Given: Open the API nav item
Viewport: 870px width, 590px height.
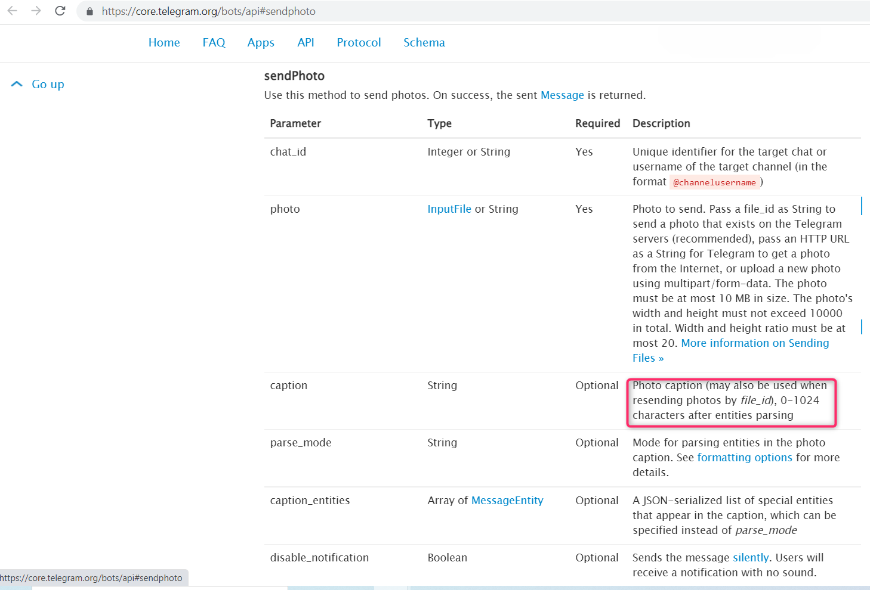Looking at the screenshot, I should click(306, 42).
